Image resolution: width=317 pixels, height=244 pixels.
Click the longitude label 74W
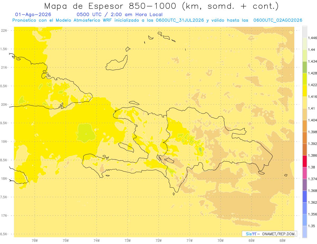coord(97,241)
